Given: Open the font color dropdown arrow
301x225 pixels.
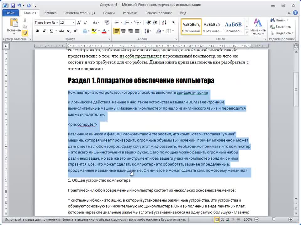Looking at the screenshot, I should [x=109, y=31].
